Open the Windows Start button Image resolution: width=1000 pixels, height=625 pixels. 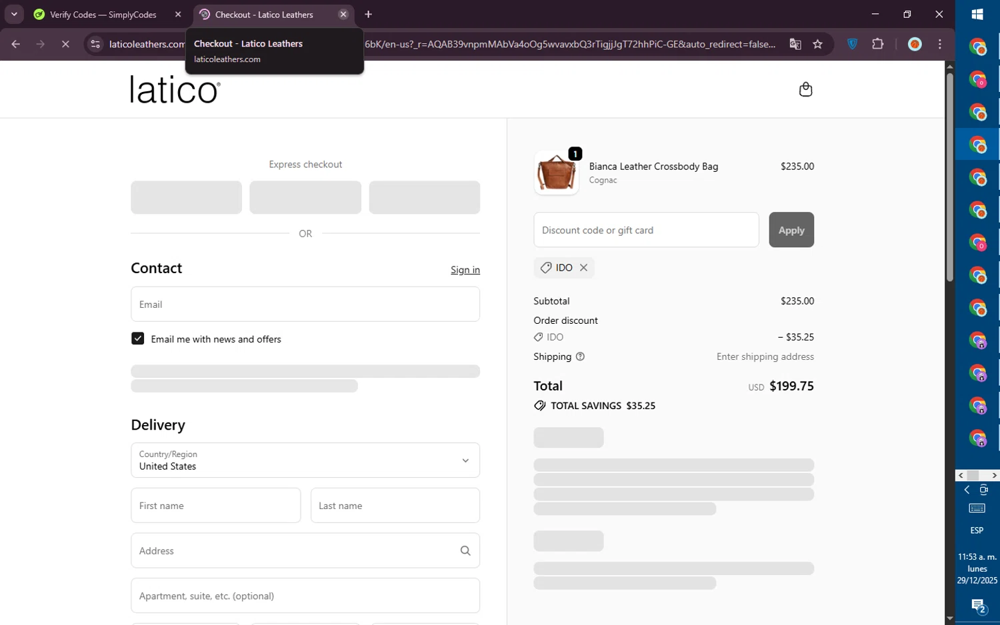pos(977,15)
